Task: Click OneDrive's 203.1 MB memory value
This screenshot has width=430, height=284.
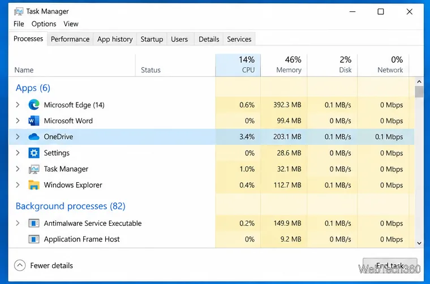Action: 287,137
